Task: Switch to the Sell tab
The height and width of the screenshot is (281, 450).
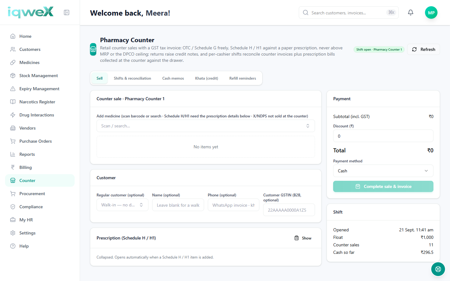Action: click(x=99, y=78)
